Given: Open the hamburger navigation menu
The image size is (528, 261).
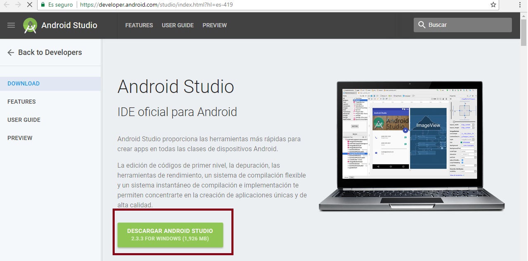Looking at the screenshot, I should click(11, 25).
